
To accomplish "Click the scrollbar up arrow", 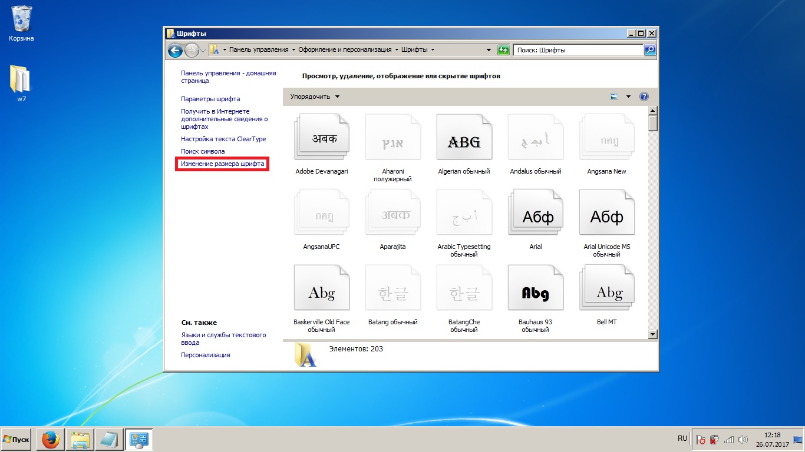I will tap(652, 111).
